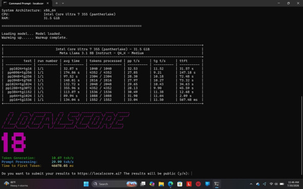Screen dimensions: 303x189
Task: Open the Wi-Fi network quick settings
Action: (x=271, y=184)
